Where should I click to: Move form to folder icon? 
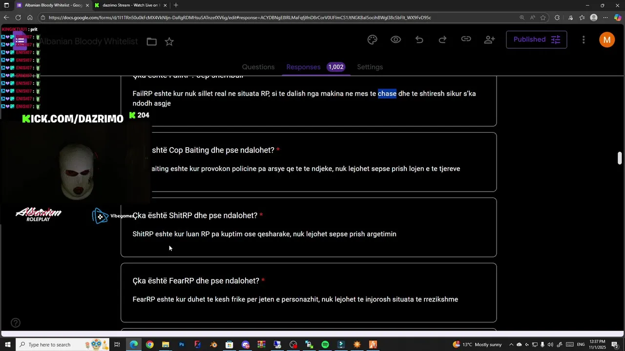coord(152,42)
